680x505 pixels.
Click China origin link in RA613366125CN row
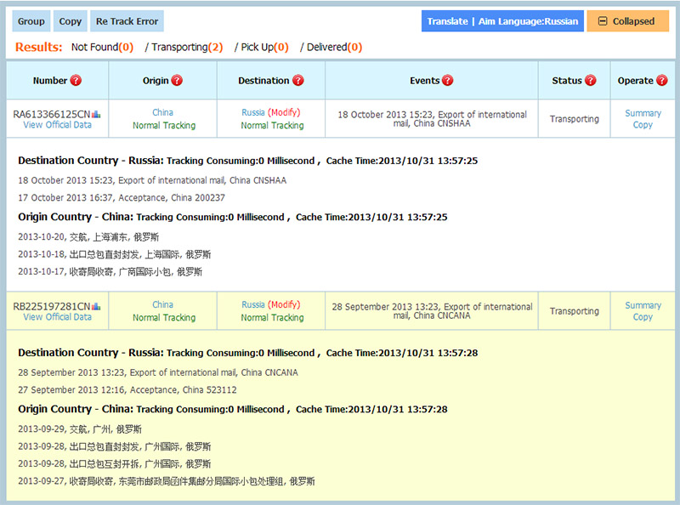coord(162,112)
